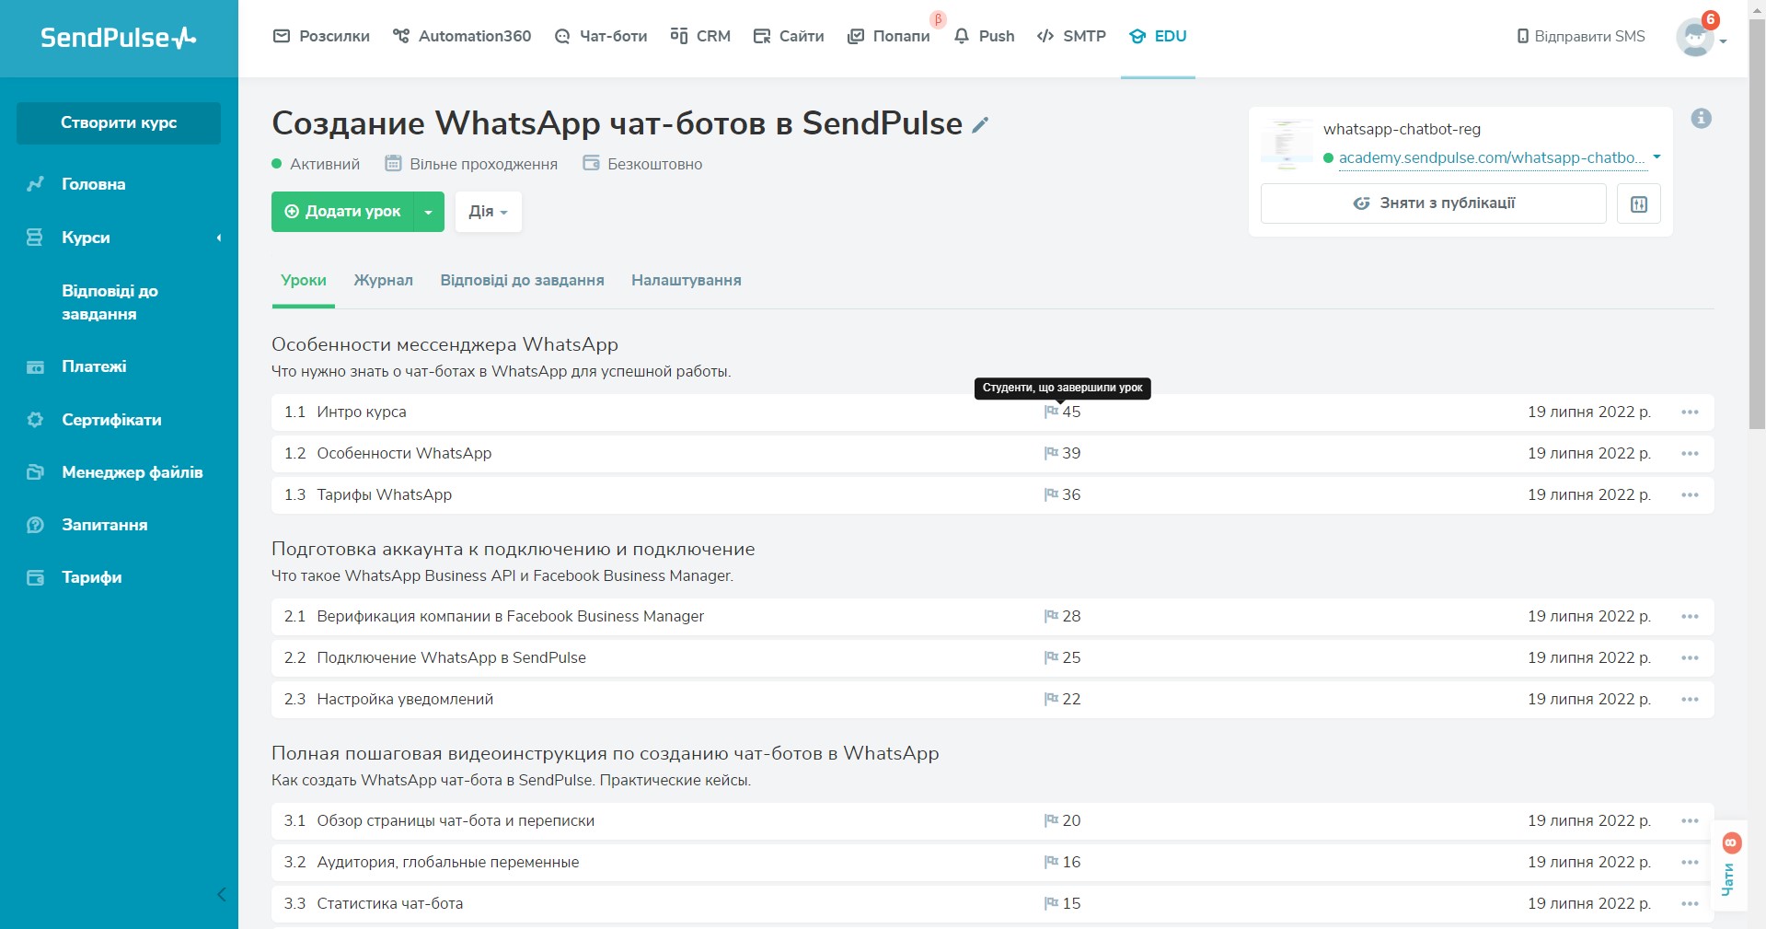
Task: Open lesson Подключение WhatsApp в SendPulse
Action: [451, 657]
